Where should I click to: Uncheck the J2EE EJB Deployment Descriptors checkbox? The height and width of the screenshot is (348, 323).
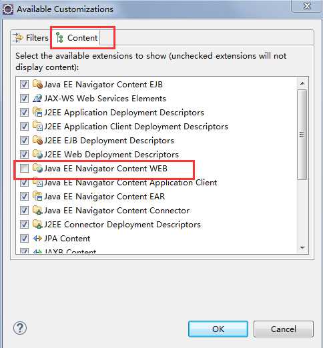click(x=24, y=140)
